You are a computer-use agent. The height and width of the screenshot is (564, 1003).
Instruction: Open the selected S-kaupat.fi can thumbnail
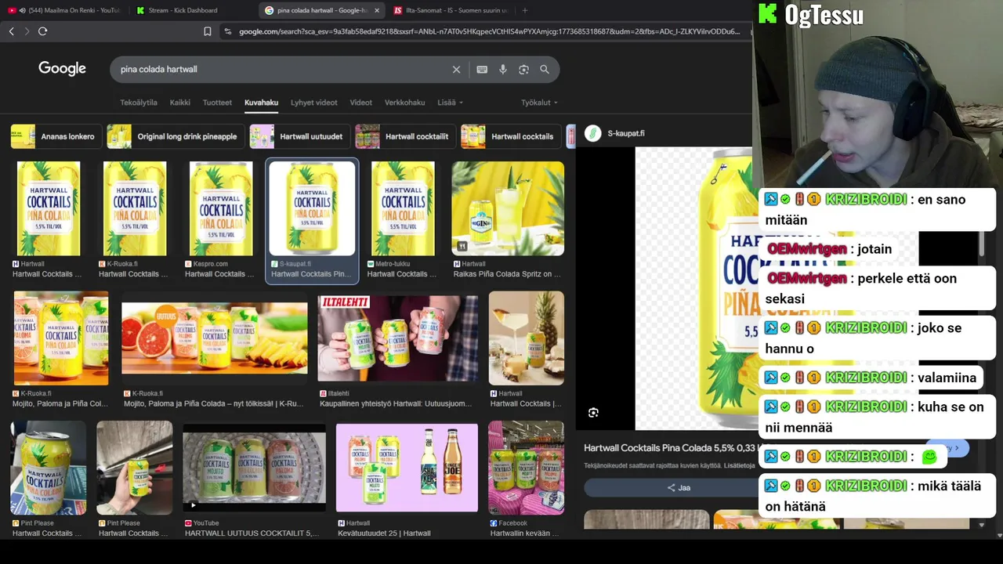(312, 208)
